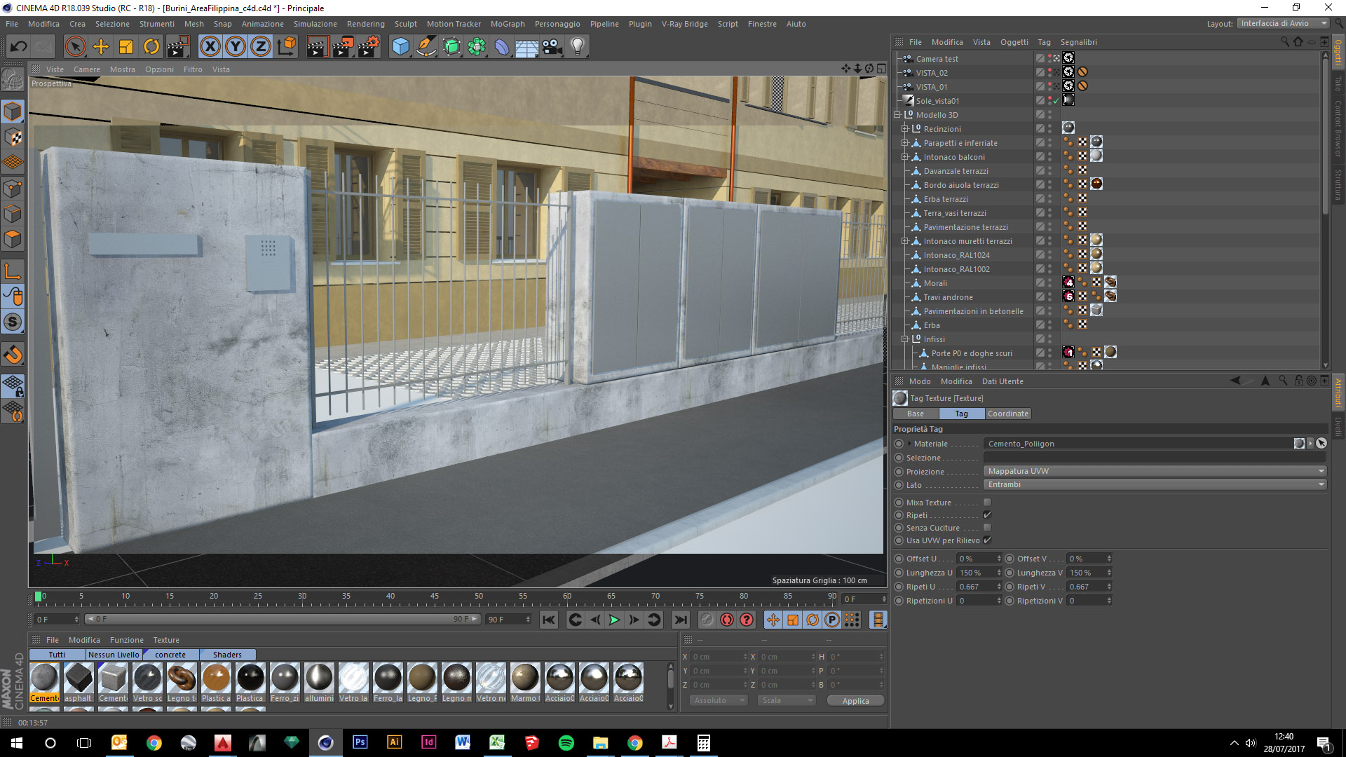
Task: Toggle the Mixa Texture checkbox
Action: 987,503
